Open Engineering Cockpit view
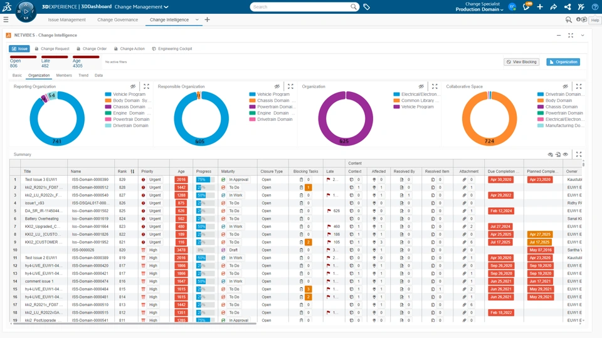 pyautogui.click(x=172, y=49)
